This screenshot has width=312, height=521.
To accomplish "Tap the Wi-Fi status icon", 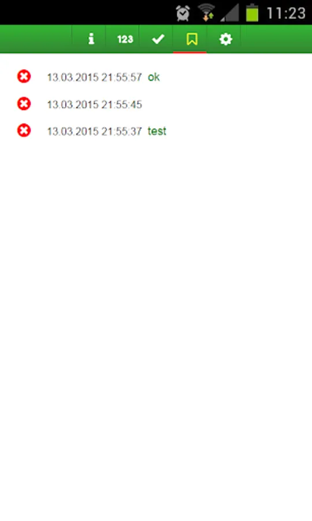I will 206,13.
